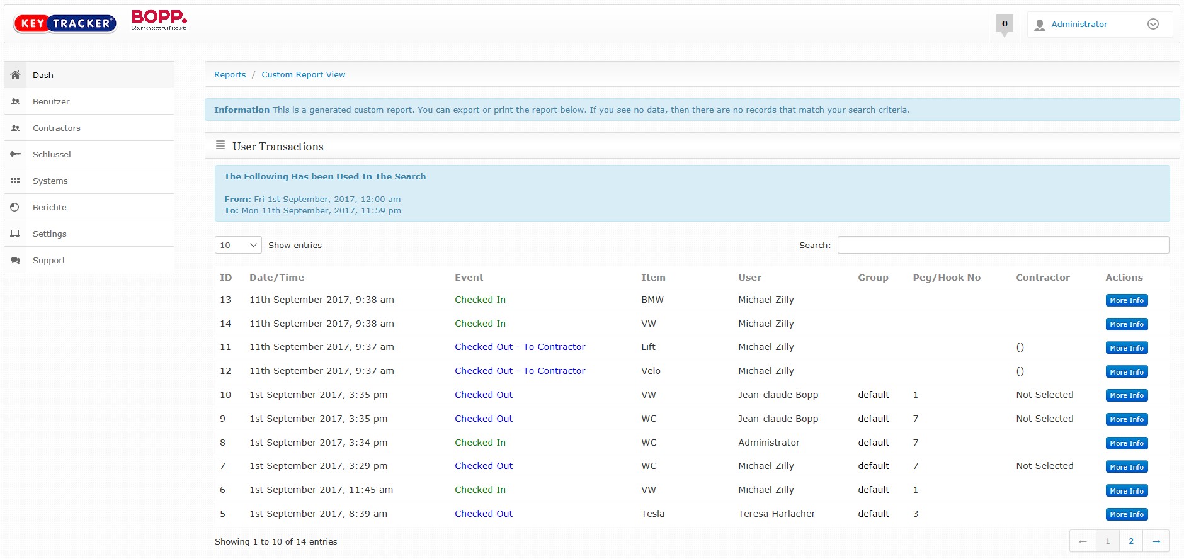Click 'Showing 1 to 10 of 14 entries'
1184x559 pixels.
[276, 541]
